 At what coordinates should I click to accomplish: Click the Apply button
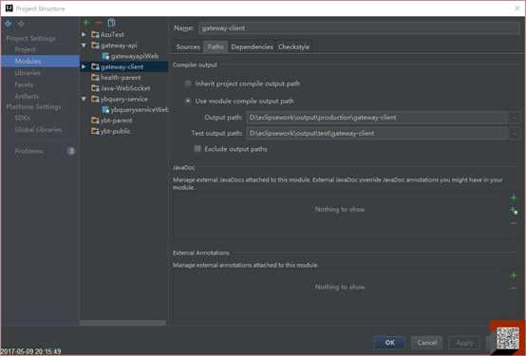464,343
